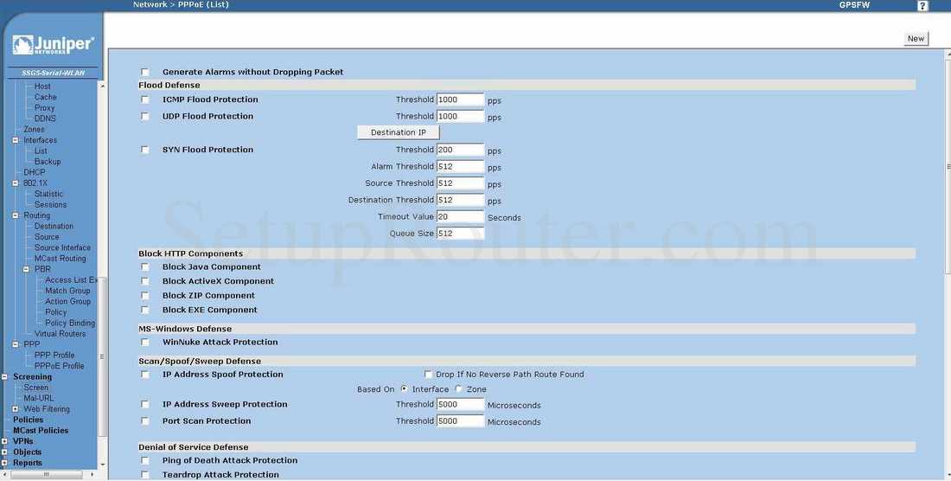Open PPPoE Profile link
Image resolution: width=951 pixels, height=481 pixels.
[60, 366]
